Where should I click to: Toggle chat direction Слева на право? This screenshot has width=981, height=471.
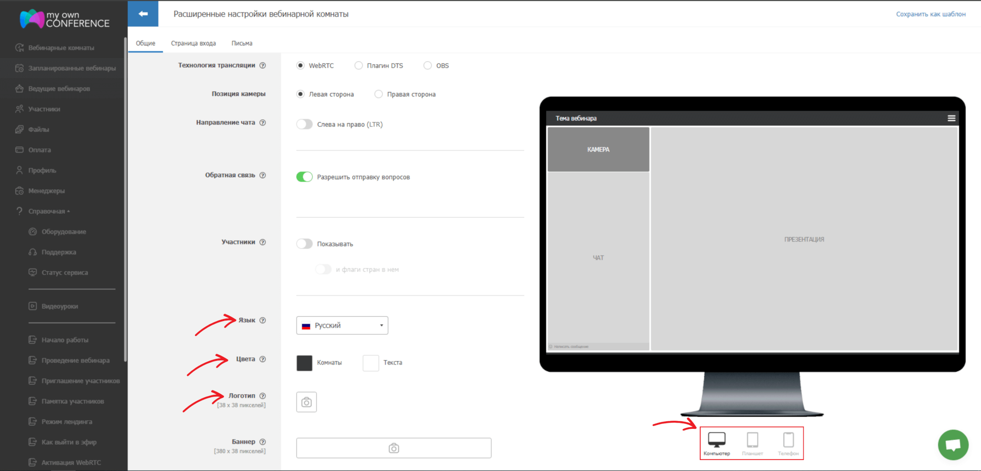[x=304, y=124]
